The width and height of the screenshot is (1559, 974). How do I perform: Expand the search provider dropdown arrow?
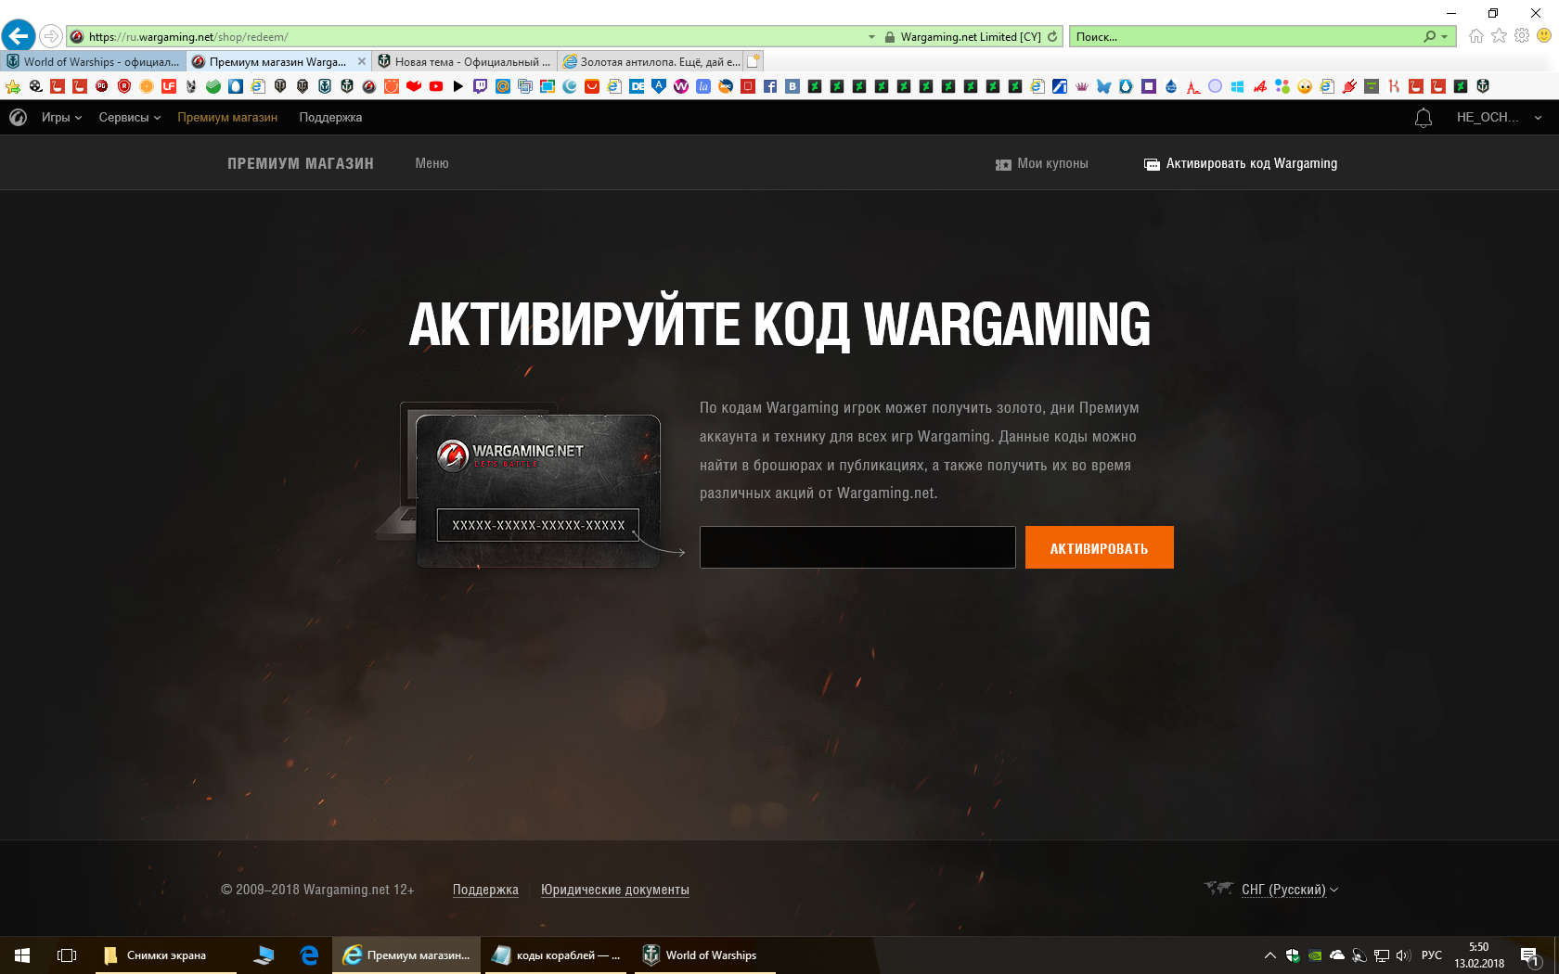1445,37
